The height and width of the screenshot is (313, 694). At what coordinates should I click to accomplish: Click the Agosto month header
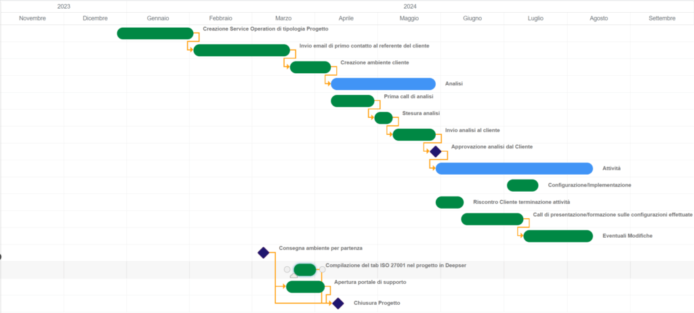pos(599,18)
